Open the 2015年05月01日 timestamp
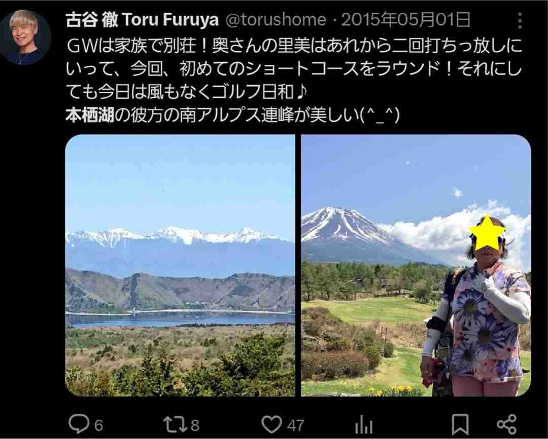This screenshot has width=548, height=439. (406, 20)
